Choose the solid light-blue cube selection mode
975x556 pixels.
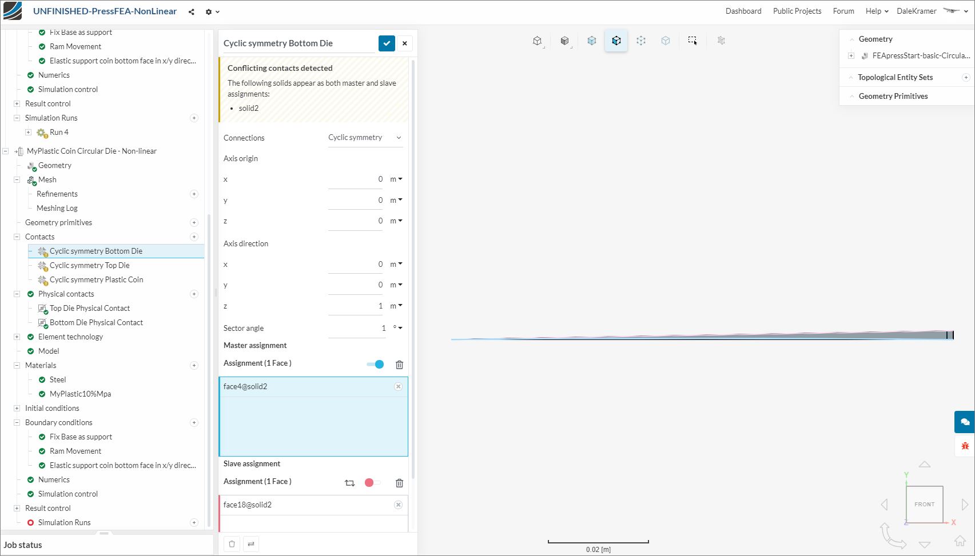[592, 41]
